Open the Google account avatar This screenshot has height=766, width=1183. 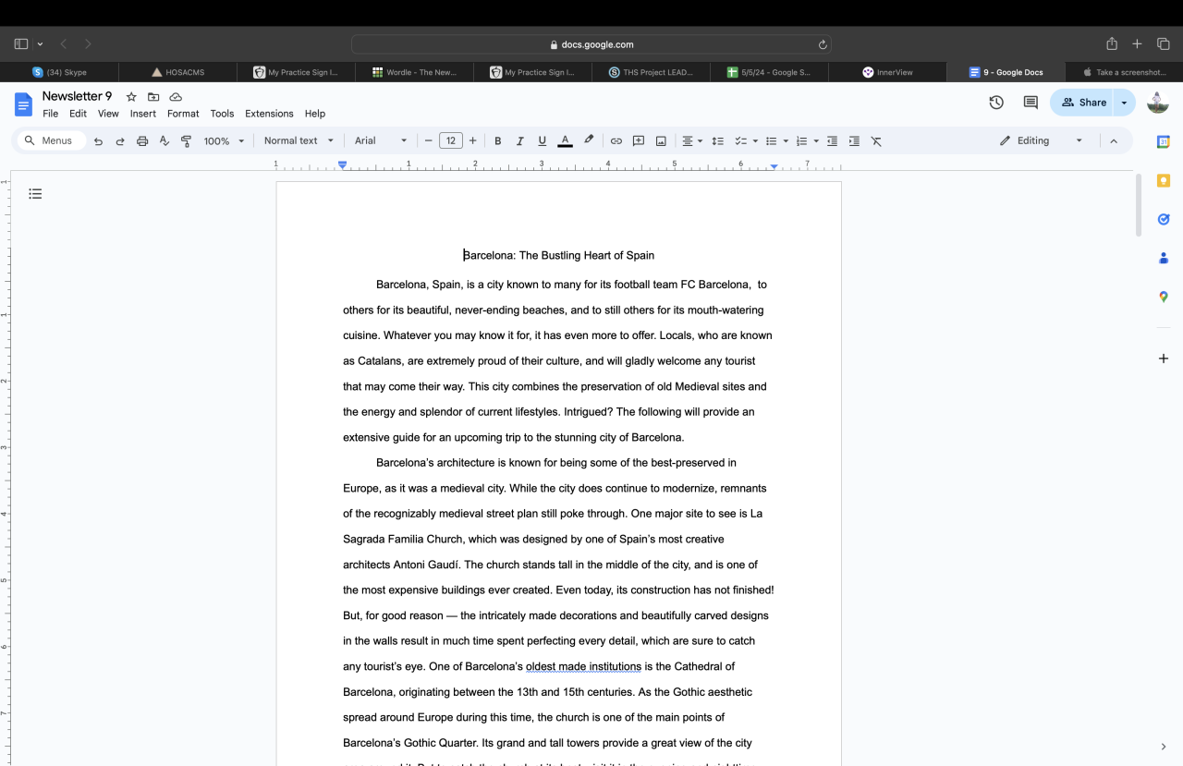[x=1158, y=103]
